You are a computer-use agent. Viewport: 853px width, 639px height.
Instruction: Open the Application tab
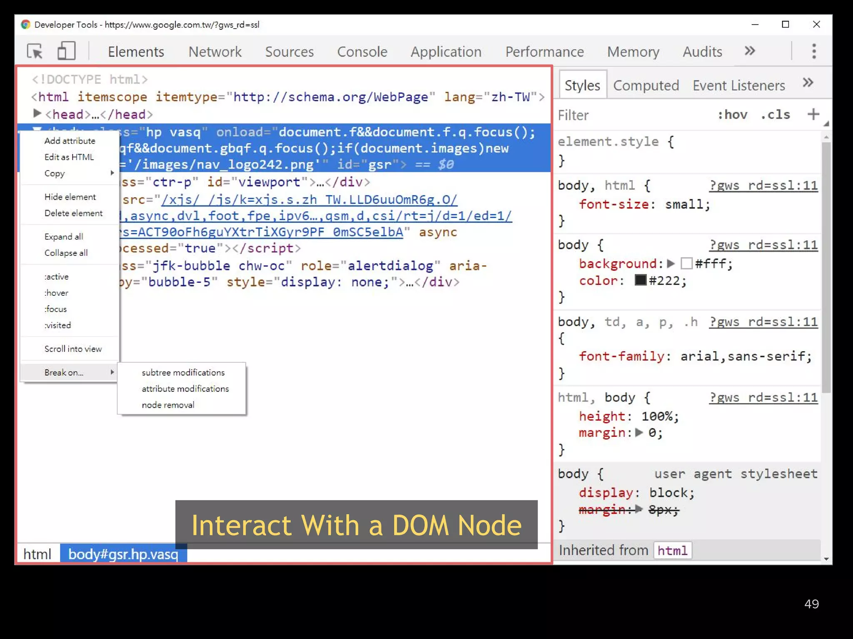tap(446, 52)
